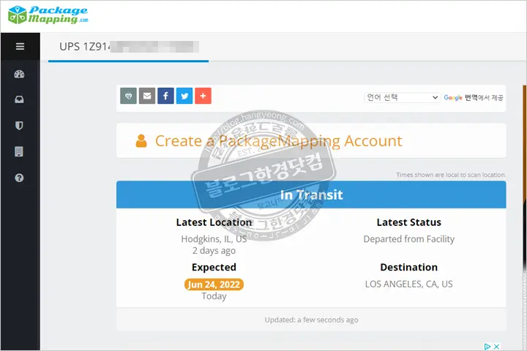Screen dimensions: 527x351
Task: Share tracking on Twitter
Action: 184,96
